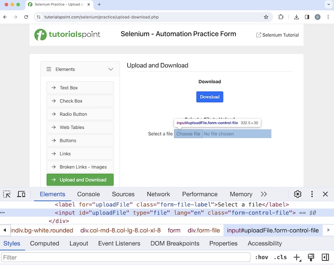Show more DevTools tabs
Screen dimensions: 334x265
(264, 194)
